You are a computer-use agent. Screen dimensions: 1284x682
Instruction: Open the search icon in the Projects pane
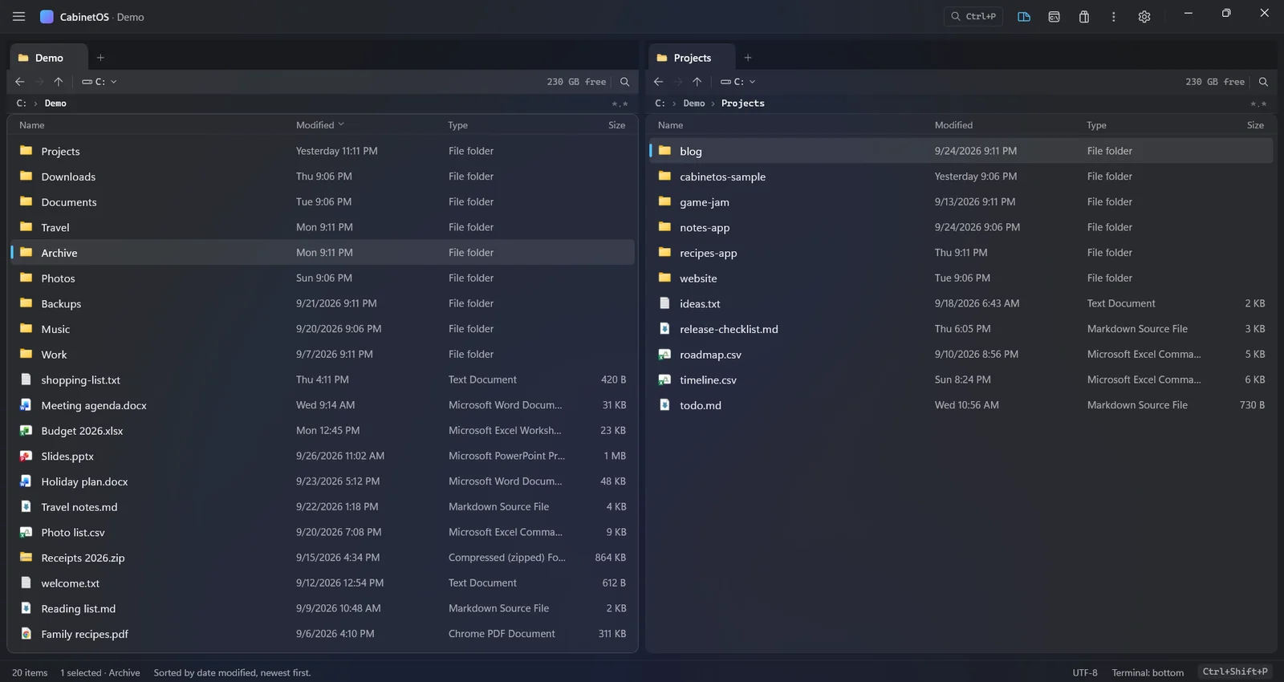1263,82
